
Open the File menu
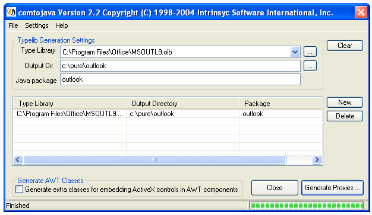click(13, 25)
